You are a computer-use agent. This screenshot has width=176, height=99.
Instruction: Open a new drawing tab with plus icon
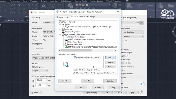(x=28, y=20)
